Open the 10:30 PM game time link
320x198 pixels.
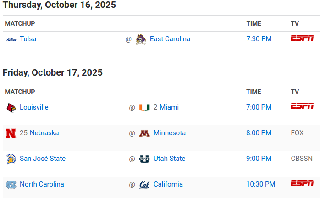tap(260, 184)
